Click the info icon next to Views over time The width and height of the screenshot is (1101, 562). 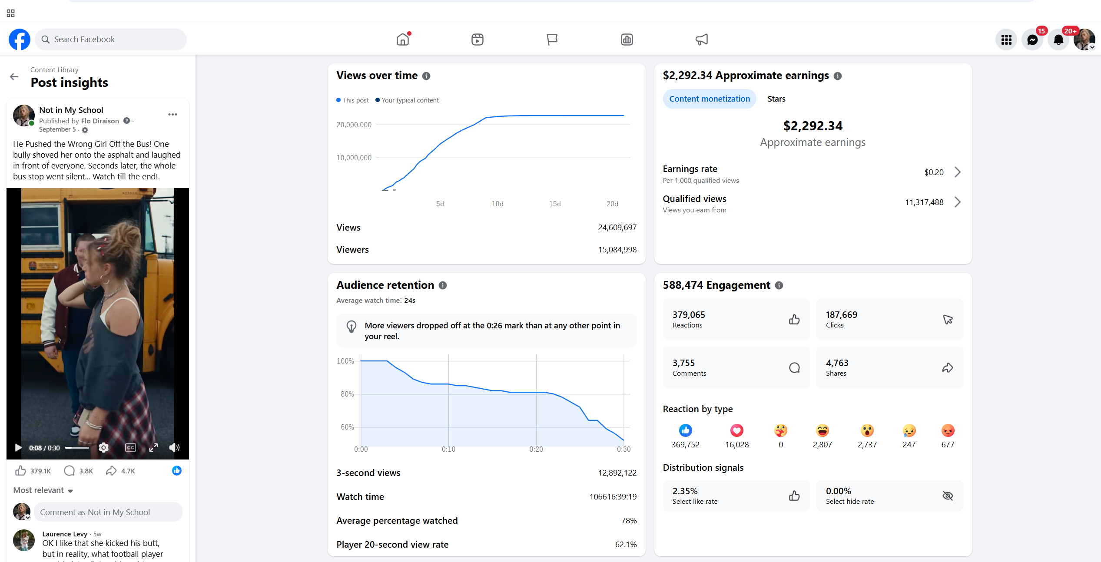coord(426,76)
